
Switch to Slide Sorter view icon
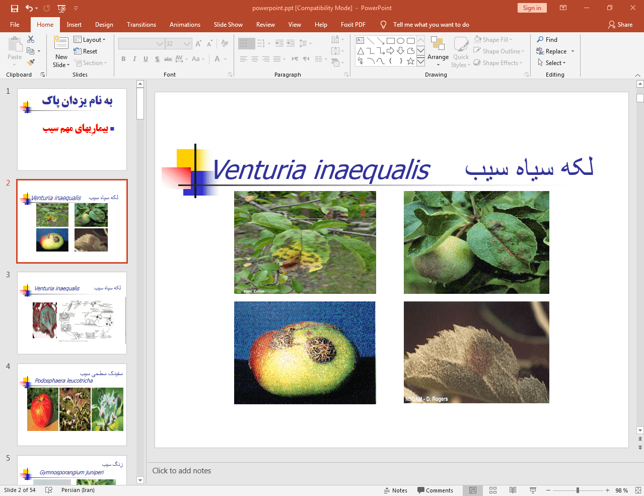tap(493, 490)
